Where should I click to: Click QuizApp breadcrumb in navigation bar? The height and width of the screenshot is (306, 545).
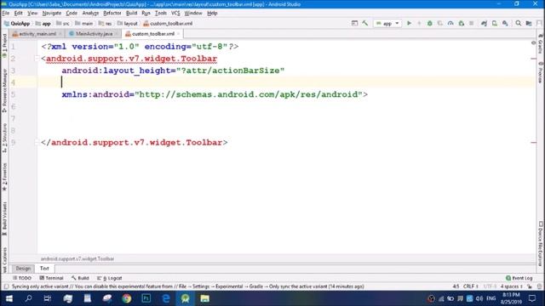click(17, 24)
